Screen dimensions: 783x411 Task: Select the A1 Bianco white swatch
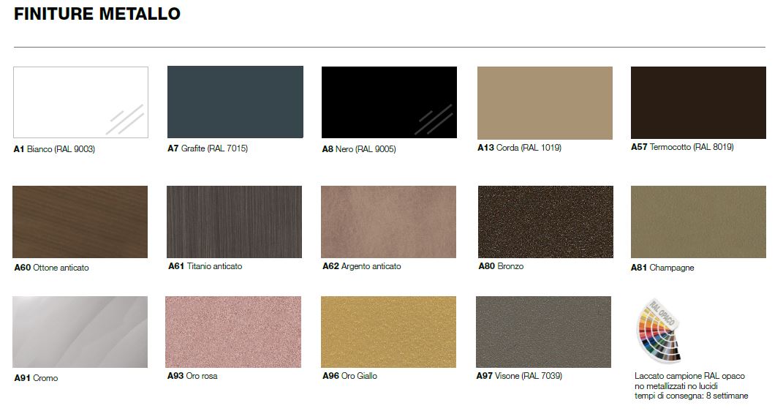[80, 102]
